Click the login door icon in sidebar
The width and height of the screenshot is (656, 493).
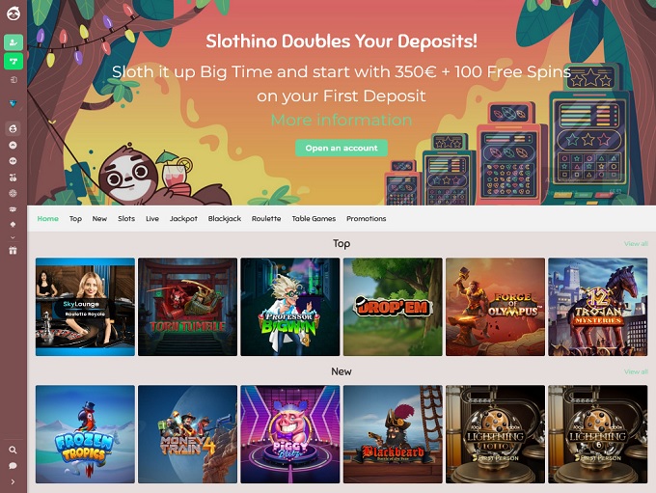tap(14, 79)
